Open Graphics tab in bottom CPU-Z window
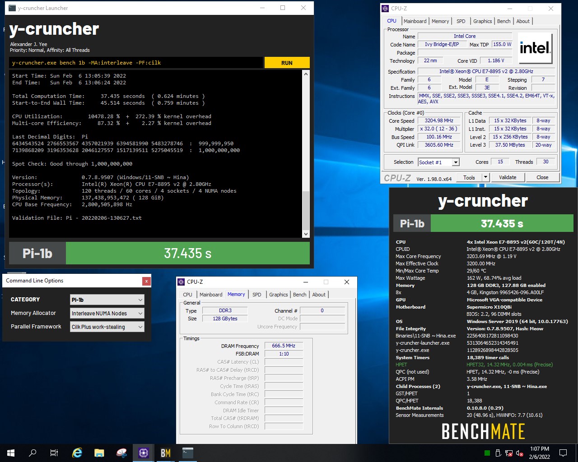 point(278,295)
